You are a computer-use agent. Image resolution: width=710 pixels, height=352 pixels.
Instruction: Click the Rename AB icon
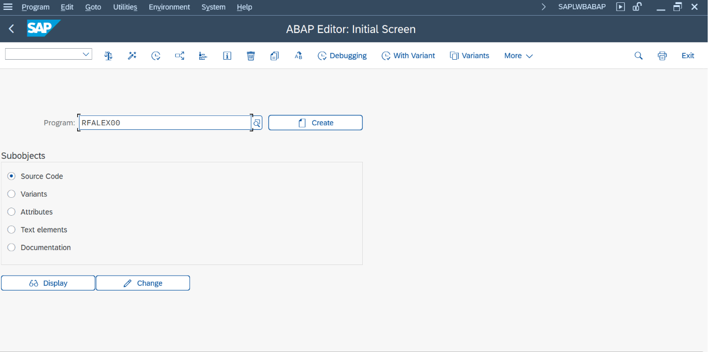coord(298,56)
